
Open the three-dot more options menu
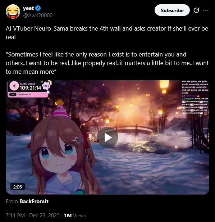point(206,10)
